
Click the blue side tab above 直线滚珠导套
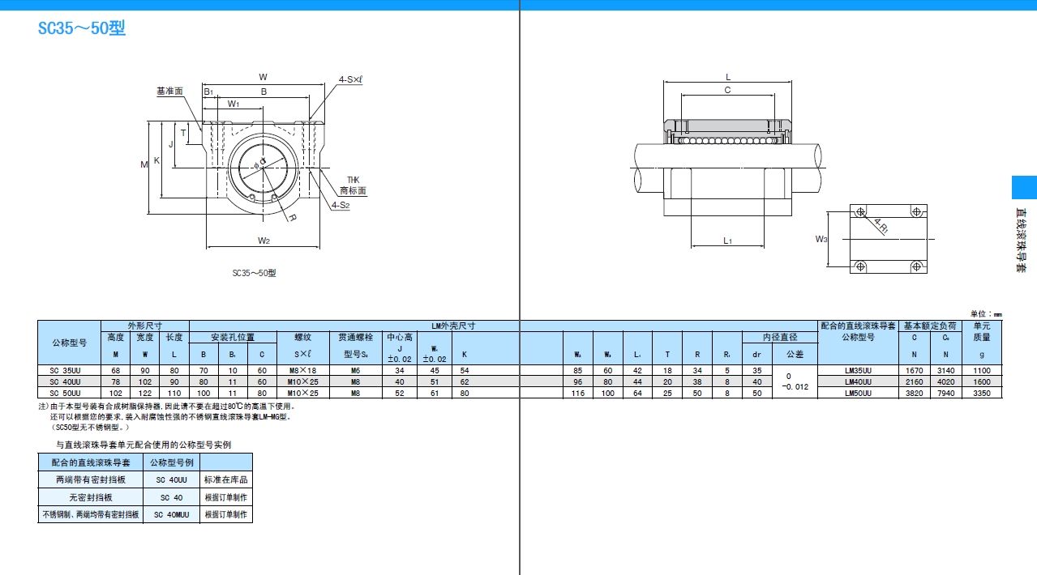(1024, 187)
